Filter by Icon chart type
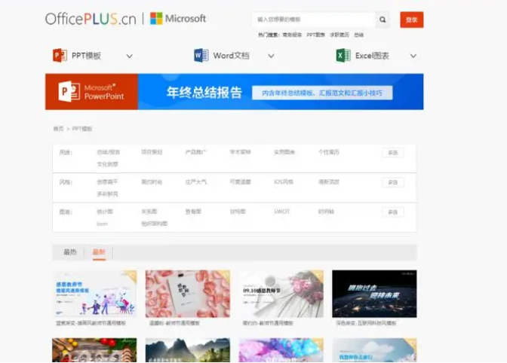507x363 pixels. click(102, 224)
